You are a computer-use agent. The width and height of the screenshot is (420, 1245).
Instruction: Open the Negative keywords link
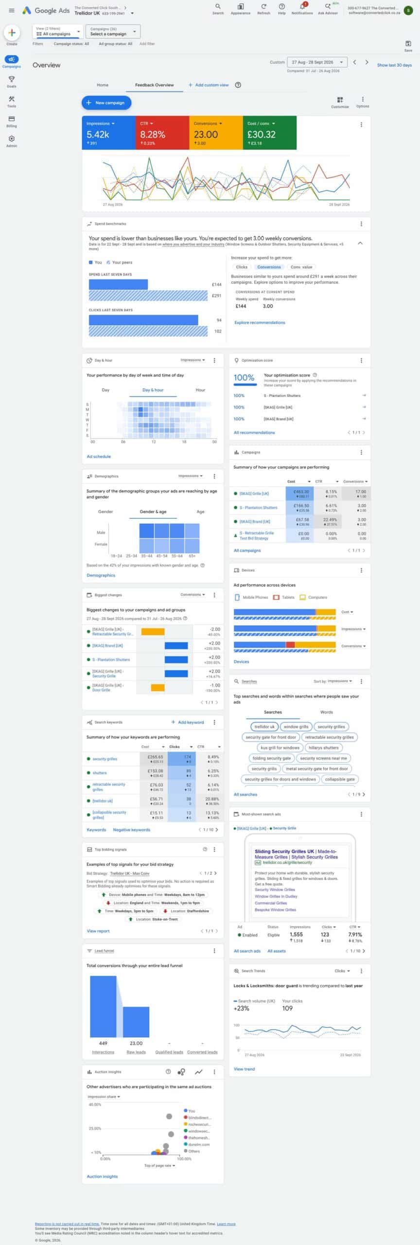click(131, 830)
